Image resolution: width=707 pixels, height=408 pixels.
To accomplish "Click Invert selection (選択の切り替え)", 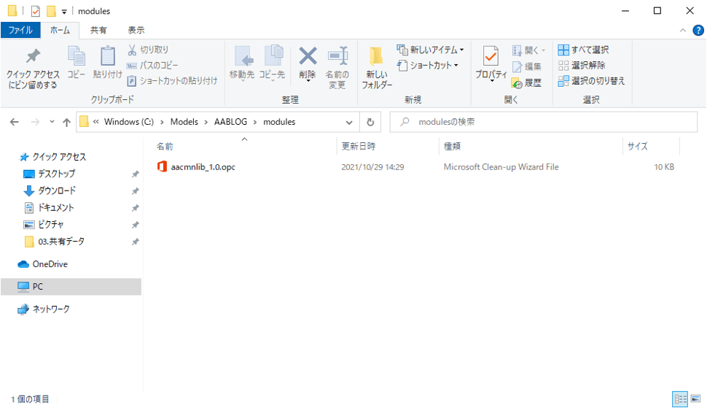I will 591,81.
